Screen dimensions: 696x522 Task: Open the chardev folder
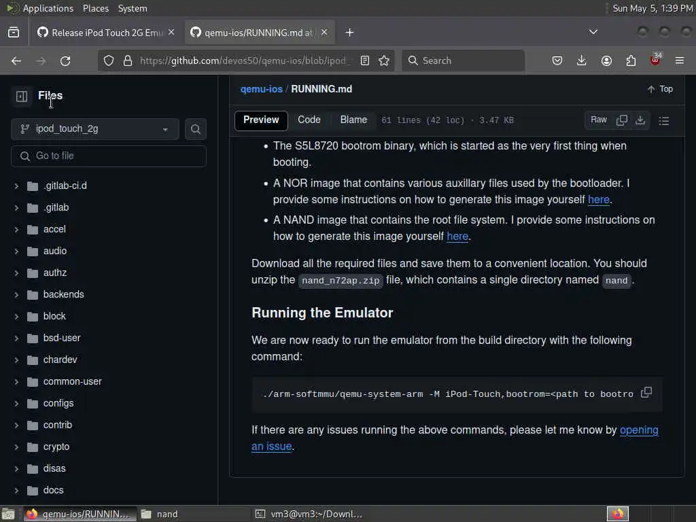coord(60,360)
